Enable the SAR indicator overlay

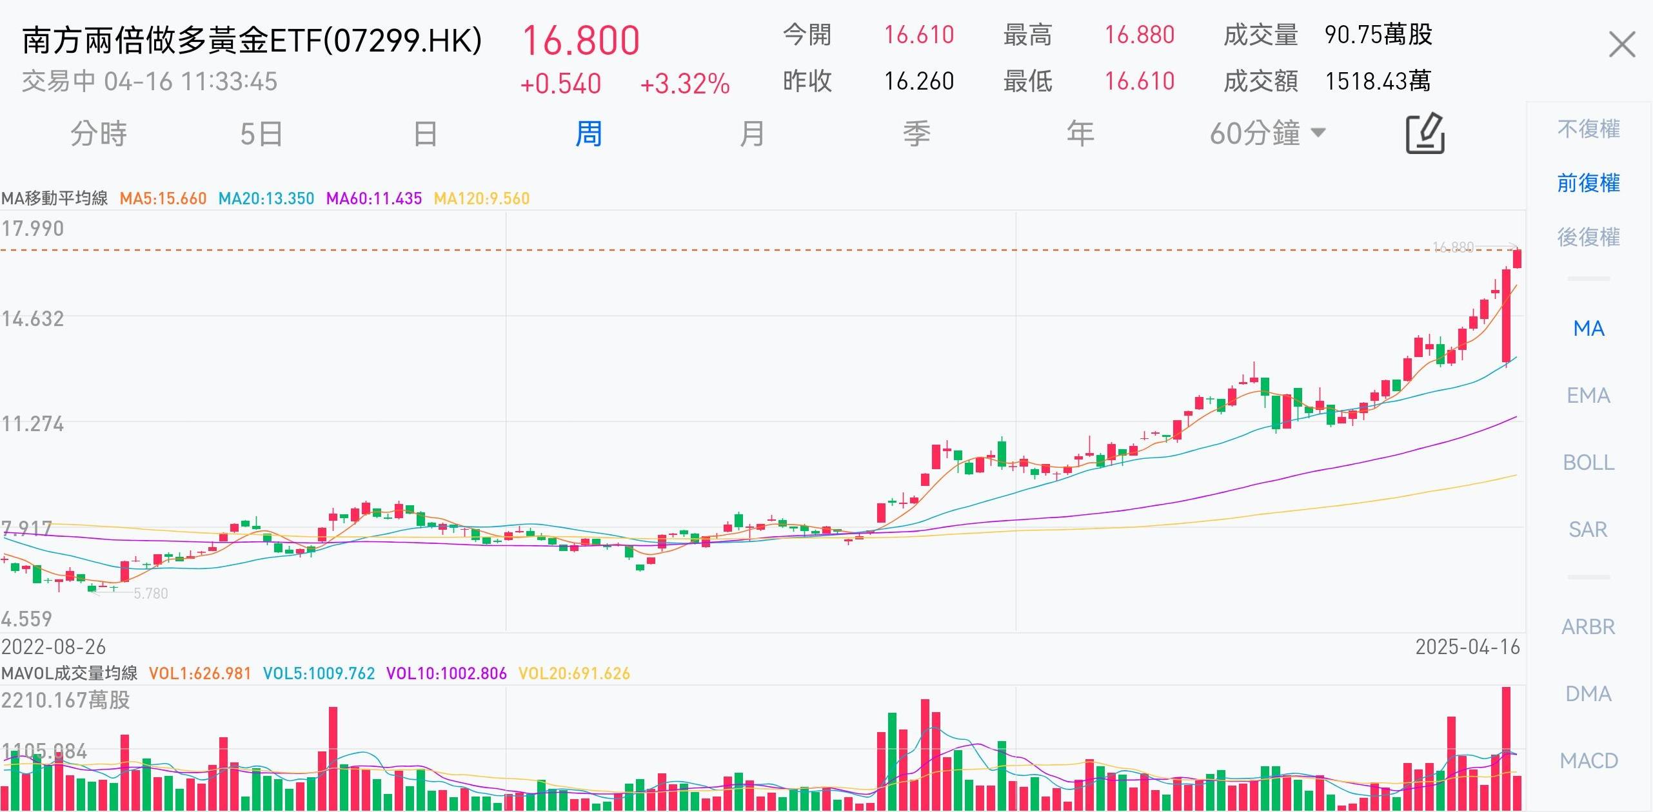[x=1589, y=530]
